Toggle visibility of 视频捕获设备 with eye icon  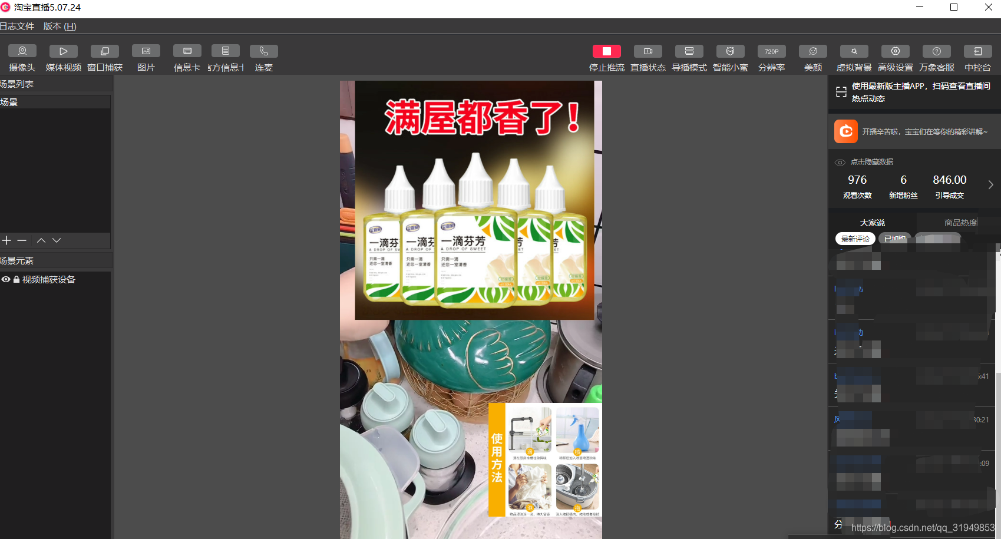point(6,280)
